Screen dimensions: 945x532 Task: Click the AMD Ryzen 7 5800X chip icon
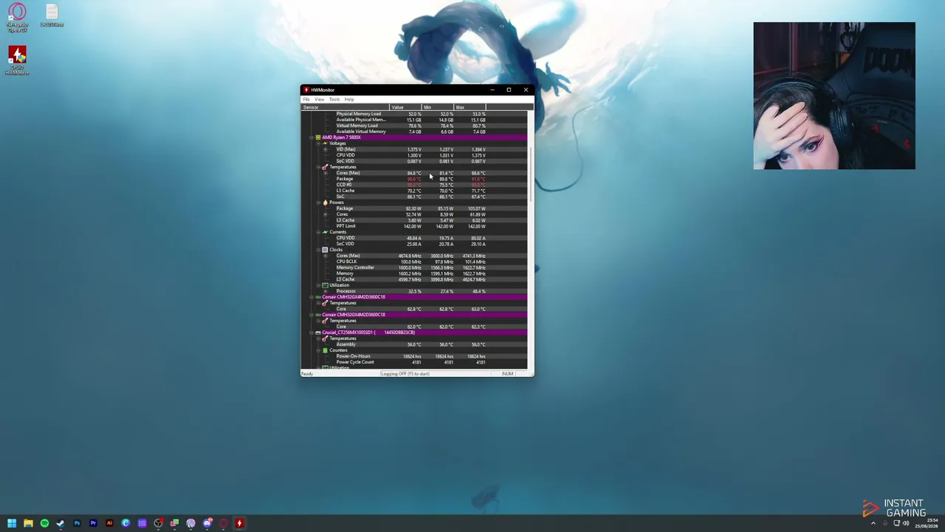(x=318, y=137)
